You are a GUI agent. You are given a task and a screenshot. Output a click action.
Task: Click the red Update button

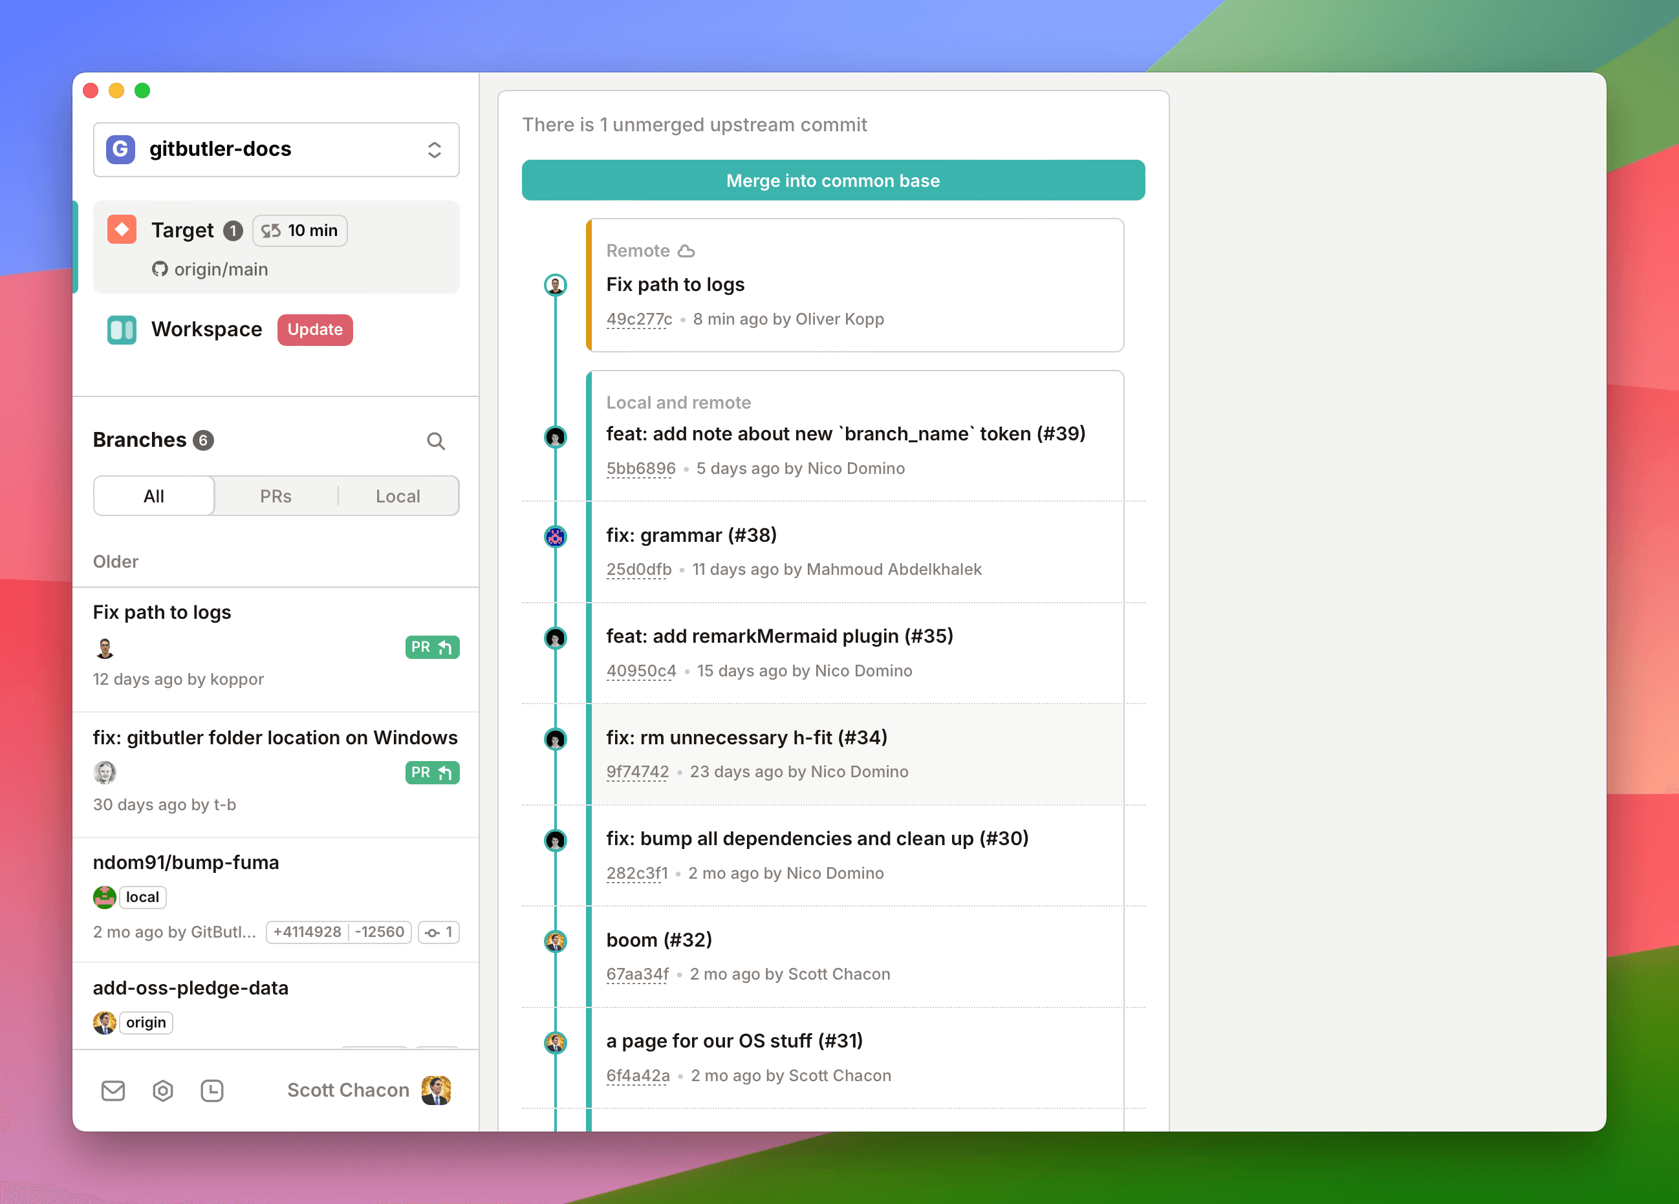coord(316,329)
